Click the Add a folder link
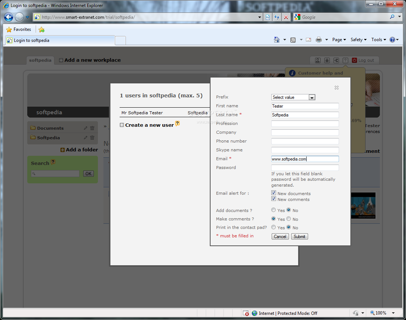Image resolution: width=406 pixels, height=320 pixels. tap(82, 150)
